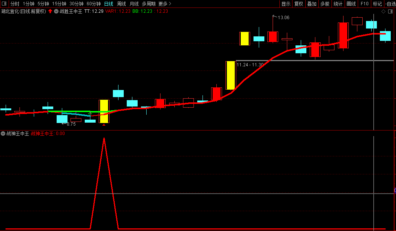
Task: Click the 13.06 high price label
Action: [x=283, y=18]
